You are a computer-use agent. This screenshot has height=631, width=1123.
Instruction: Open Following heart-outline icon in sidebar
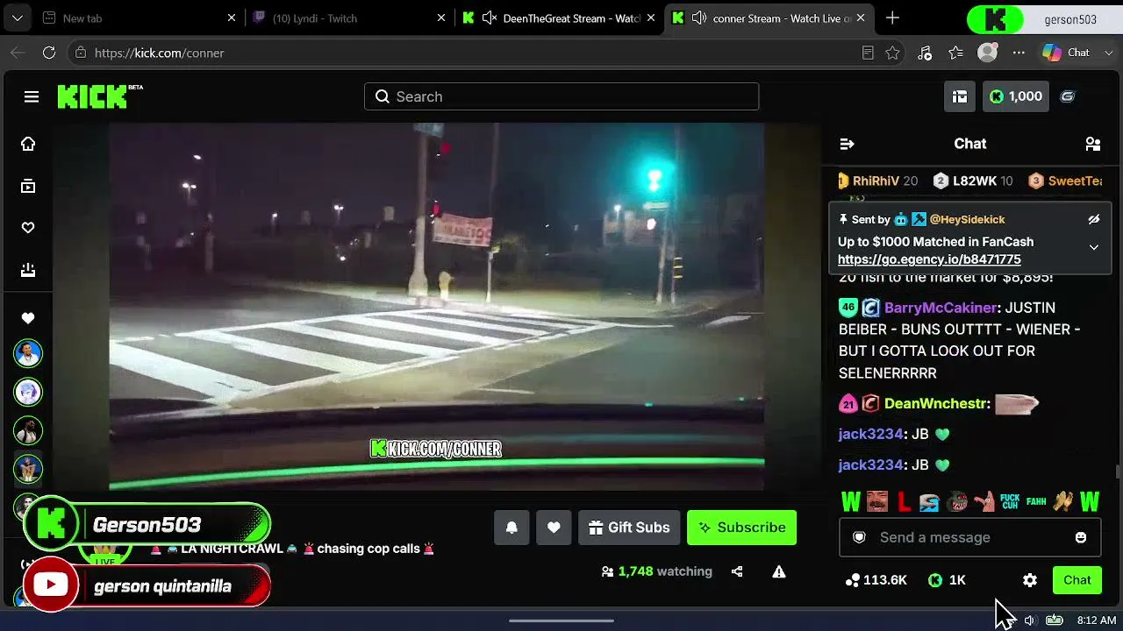pyautogui.click(x=28, y=228)
